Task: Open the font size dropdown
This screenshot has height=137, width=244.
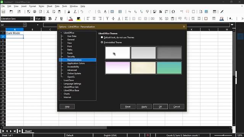Action: (x=44, y=19)
